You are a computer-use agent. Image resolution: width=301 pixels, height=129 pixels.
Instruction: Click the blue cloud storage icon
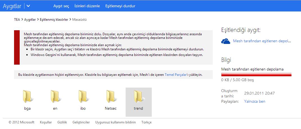[x=226, y=41]
